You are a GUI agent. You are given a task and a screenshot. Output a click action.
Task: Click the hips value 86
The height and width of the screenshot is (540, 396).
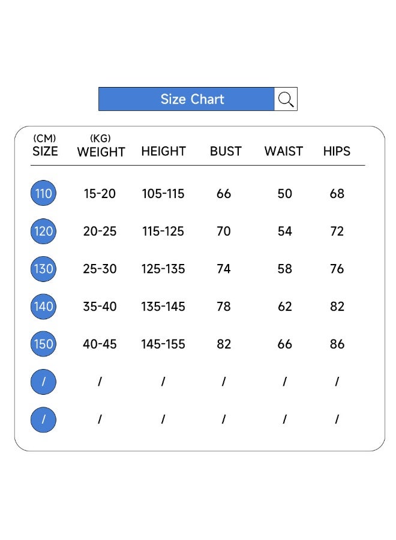click(337, 344)
